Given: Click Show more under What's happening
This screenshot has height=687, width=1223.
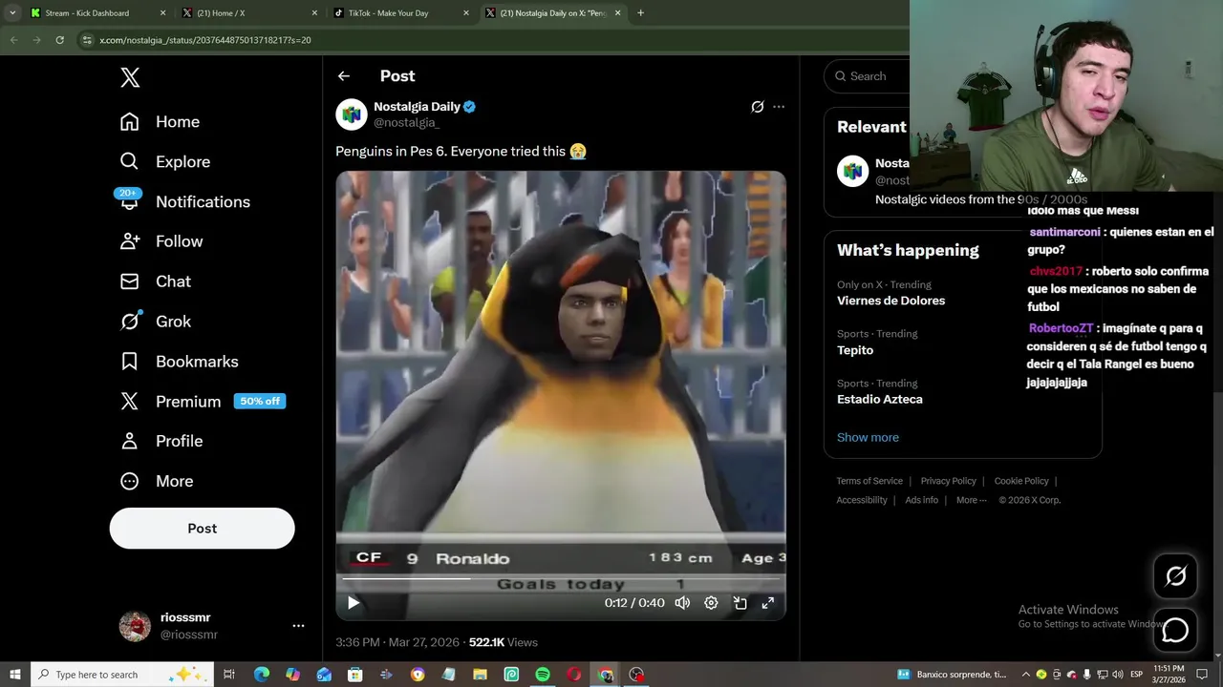Looking at the screenshot, I should (x=868, y=437).
